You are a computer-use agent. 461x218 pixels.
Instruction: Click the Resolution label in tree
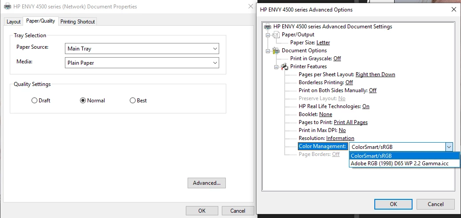coord(312,138)
